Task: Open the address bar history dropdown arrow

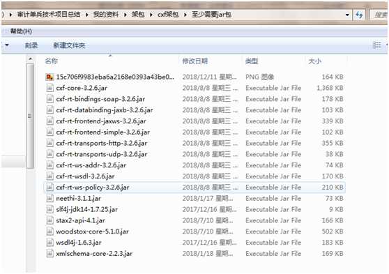Action: coord(347,15)
